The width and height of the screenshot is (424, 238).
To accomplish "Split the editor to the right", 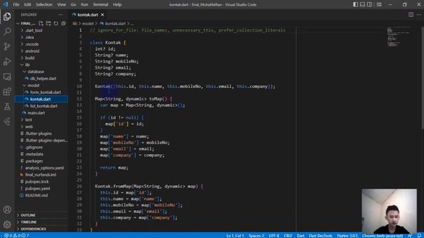I will point(411,15).
